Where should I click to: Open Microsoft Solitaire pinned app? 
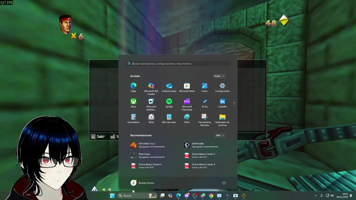pyautogui.click(x=151, y=104)
